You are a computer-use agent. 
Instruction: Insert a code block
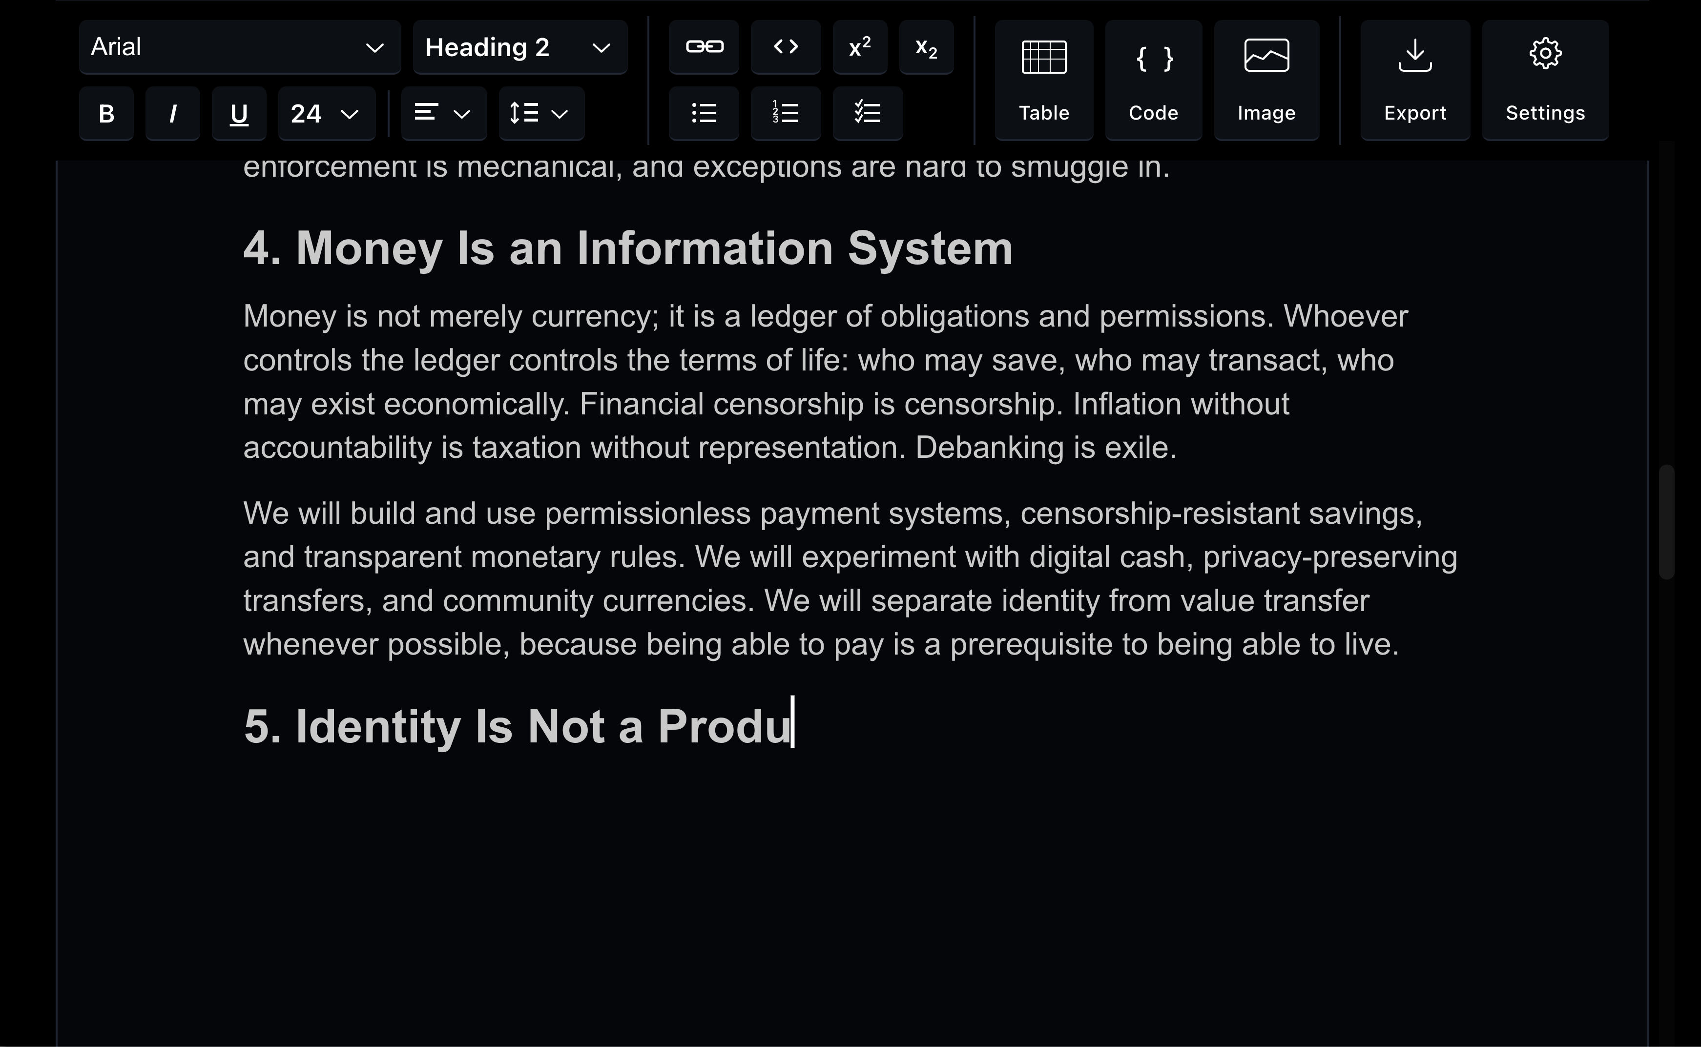[1153, 81]
